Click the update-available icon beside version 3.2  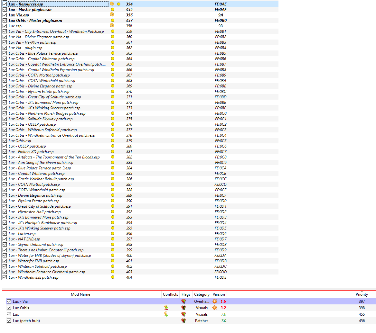tap(215, 308)
